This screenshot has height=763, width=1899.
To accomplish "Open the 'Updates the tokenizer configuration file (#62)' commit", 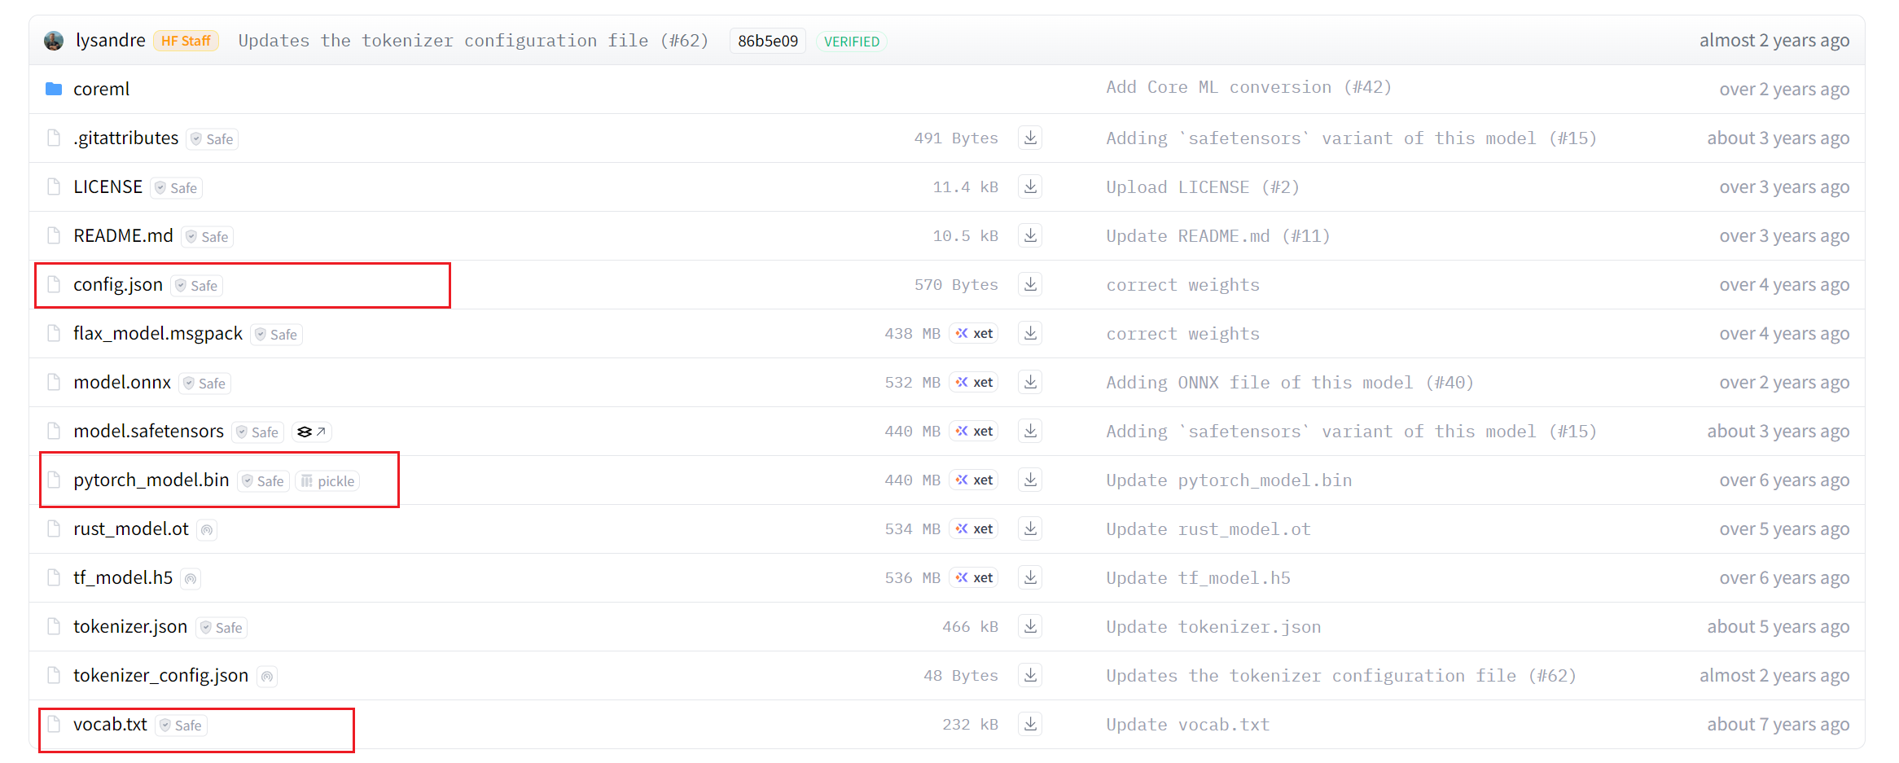I will (474, 40).
